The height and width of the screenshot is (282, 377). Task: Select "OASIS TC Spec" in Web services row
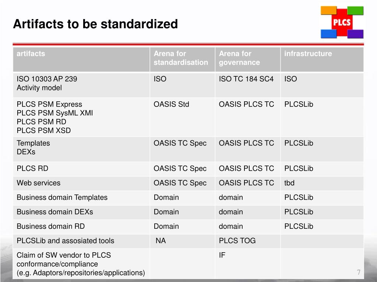[180, 183]
